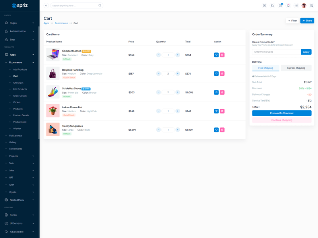The height and width of the screenshot is (238, 318).
Task: Click the search magnifier icon
Action: click(100, 6)
